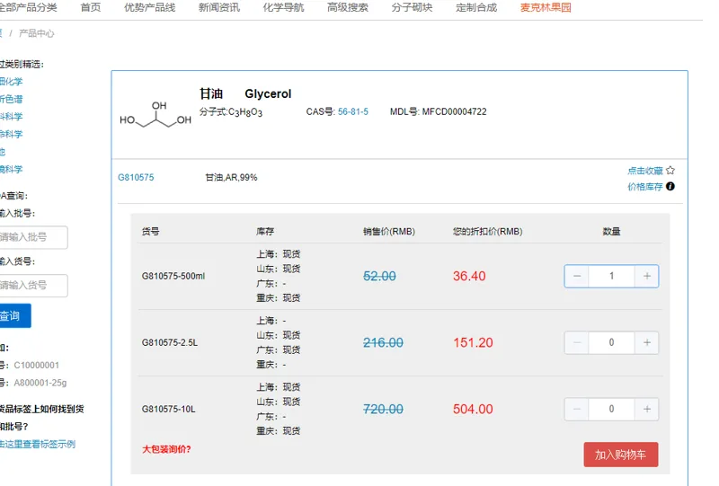
Task: Open label example link in sidebar
Action: coord(38,444)
